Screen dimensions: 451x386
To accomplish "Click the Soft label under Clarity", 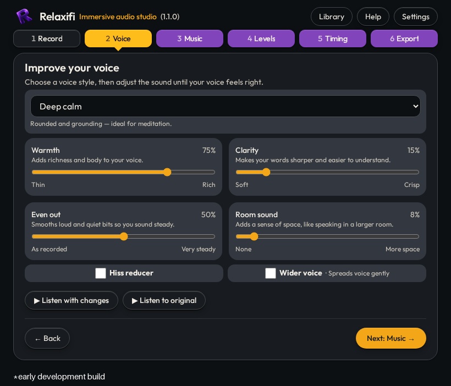I will click(x=241, y=185).
